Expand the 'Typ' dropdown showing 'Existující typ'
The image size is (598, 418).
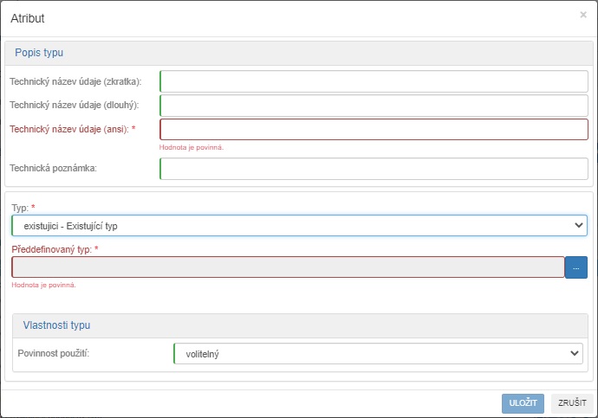click(299, 226)
